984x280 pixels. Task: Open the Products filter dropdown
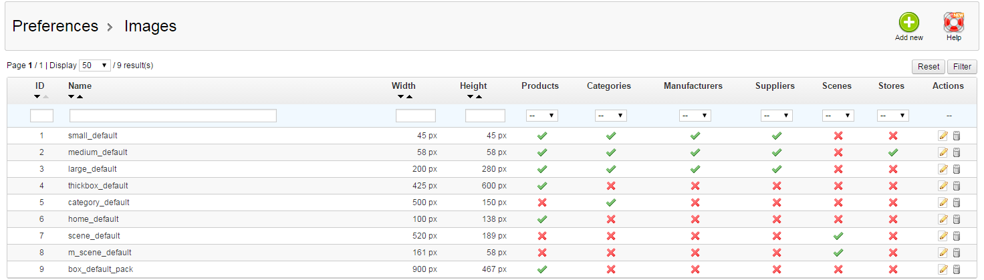click(x=542, y=116)
